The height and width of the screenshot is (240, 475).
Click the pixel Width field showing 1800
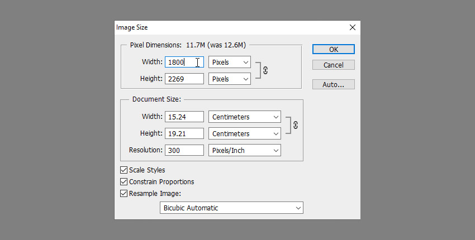[x=184, y=63]
